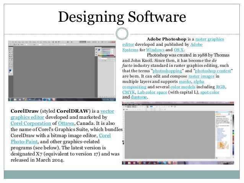The height and width of the screenshot is (183, 244).
Task: Select the CorelDRAW workspace screenshot image
Action: coord(178,133)
